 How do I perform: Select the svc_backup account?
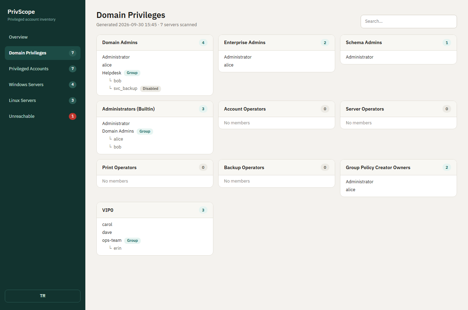pos(126,89)
